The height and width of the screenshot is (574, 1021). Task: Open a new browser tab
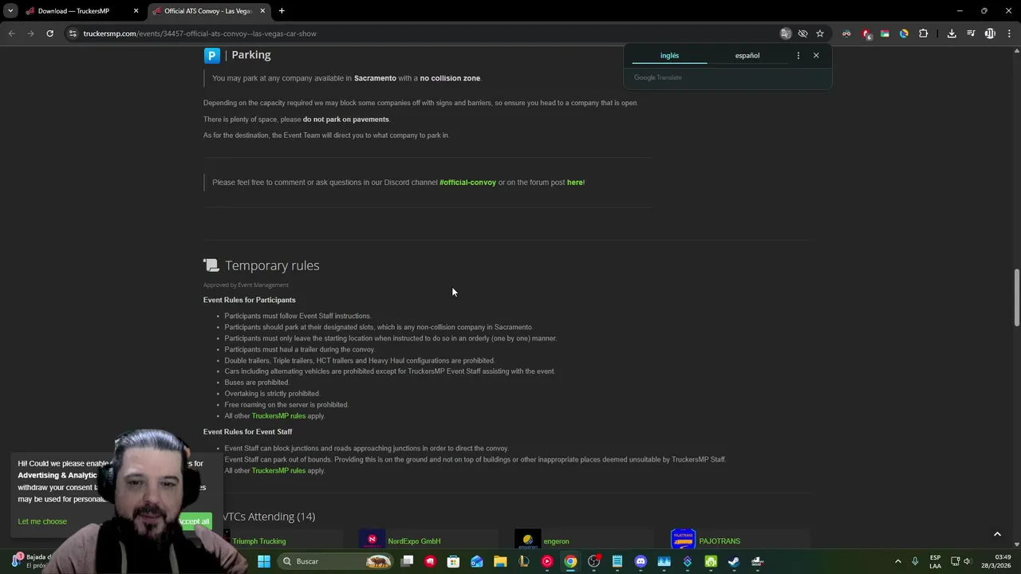click(x=282, y=11)
